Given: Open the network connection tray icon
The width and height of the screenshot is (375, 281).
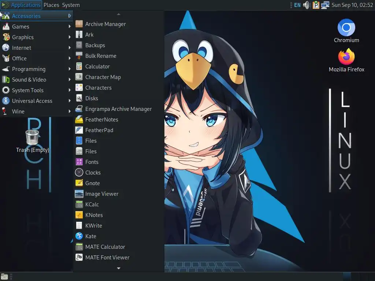Looking at the screenshot, I should (325, 5).
